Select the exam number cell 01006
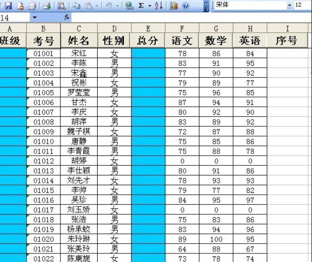The image size is (312, 262). click(x=43, y=102)
